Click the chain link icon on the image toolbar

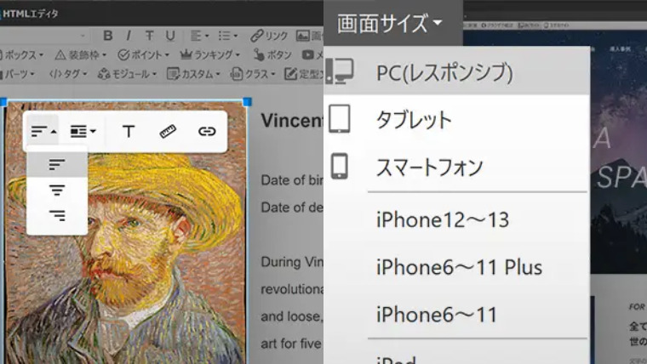[207, 132]
